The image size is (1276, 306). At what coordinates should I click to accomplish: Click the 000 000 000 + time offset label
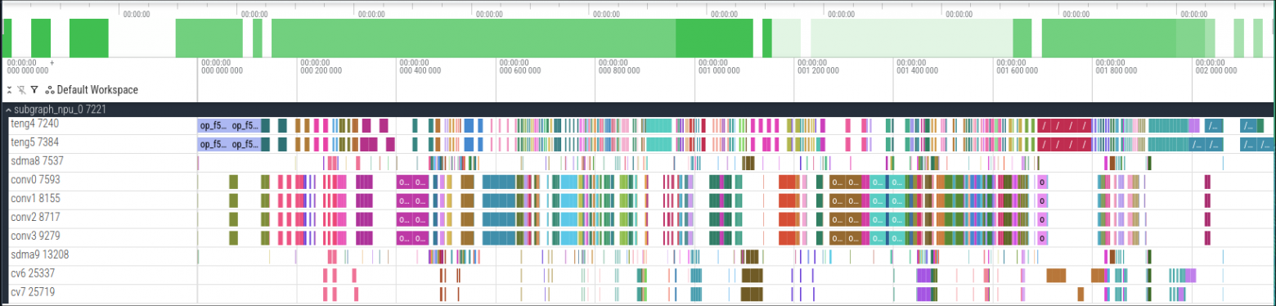[30, 66]
